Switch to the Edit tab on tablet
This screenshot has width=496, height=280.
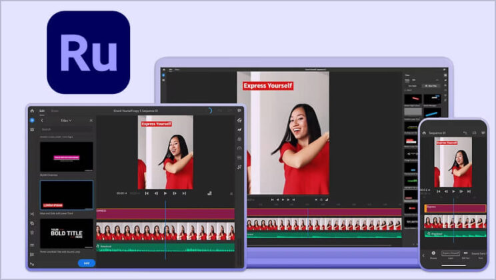[42, 111]
